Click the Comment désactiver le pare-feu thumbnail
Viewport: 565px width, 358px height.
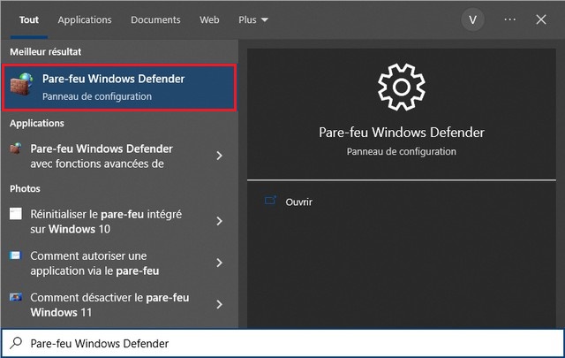[16, 297]
